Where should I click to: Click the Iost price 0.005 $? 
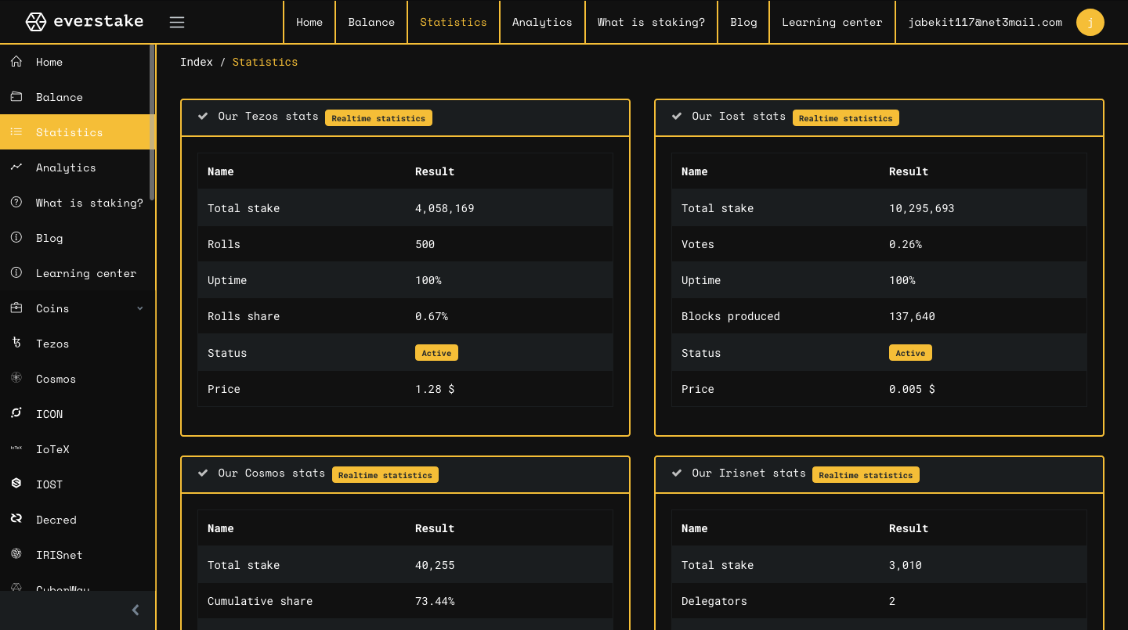coord(912,389)
